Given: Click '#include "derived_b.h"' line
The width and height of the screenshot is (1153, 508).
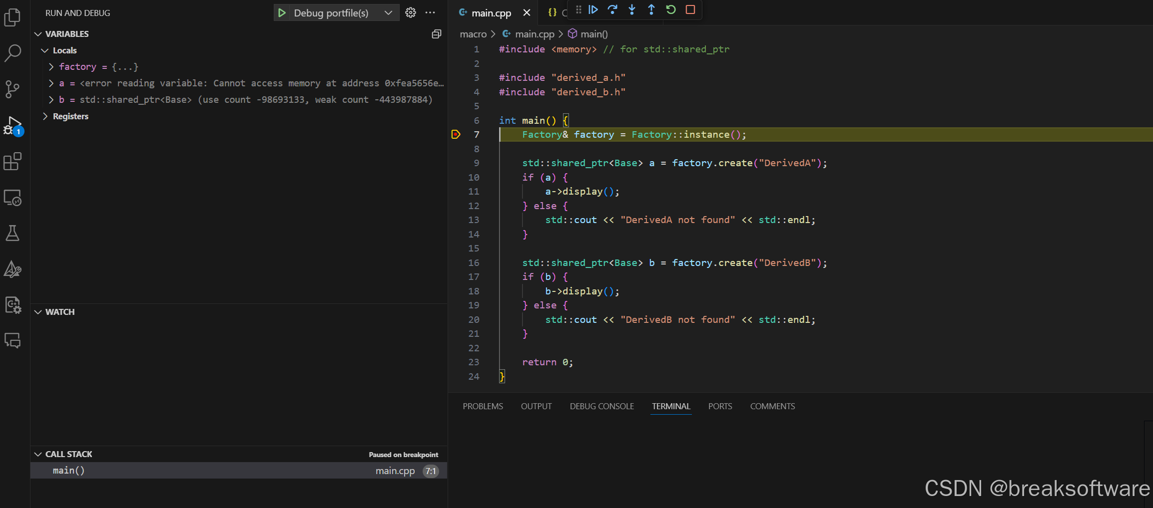Looking at the screenshot, I should pyautogui.click(x=562, y=92).
